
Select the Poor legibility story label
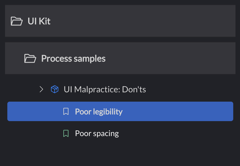[99, 112]
